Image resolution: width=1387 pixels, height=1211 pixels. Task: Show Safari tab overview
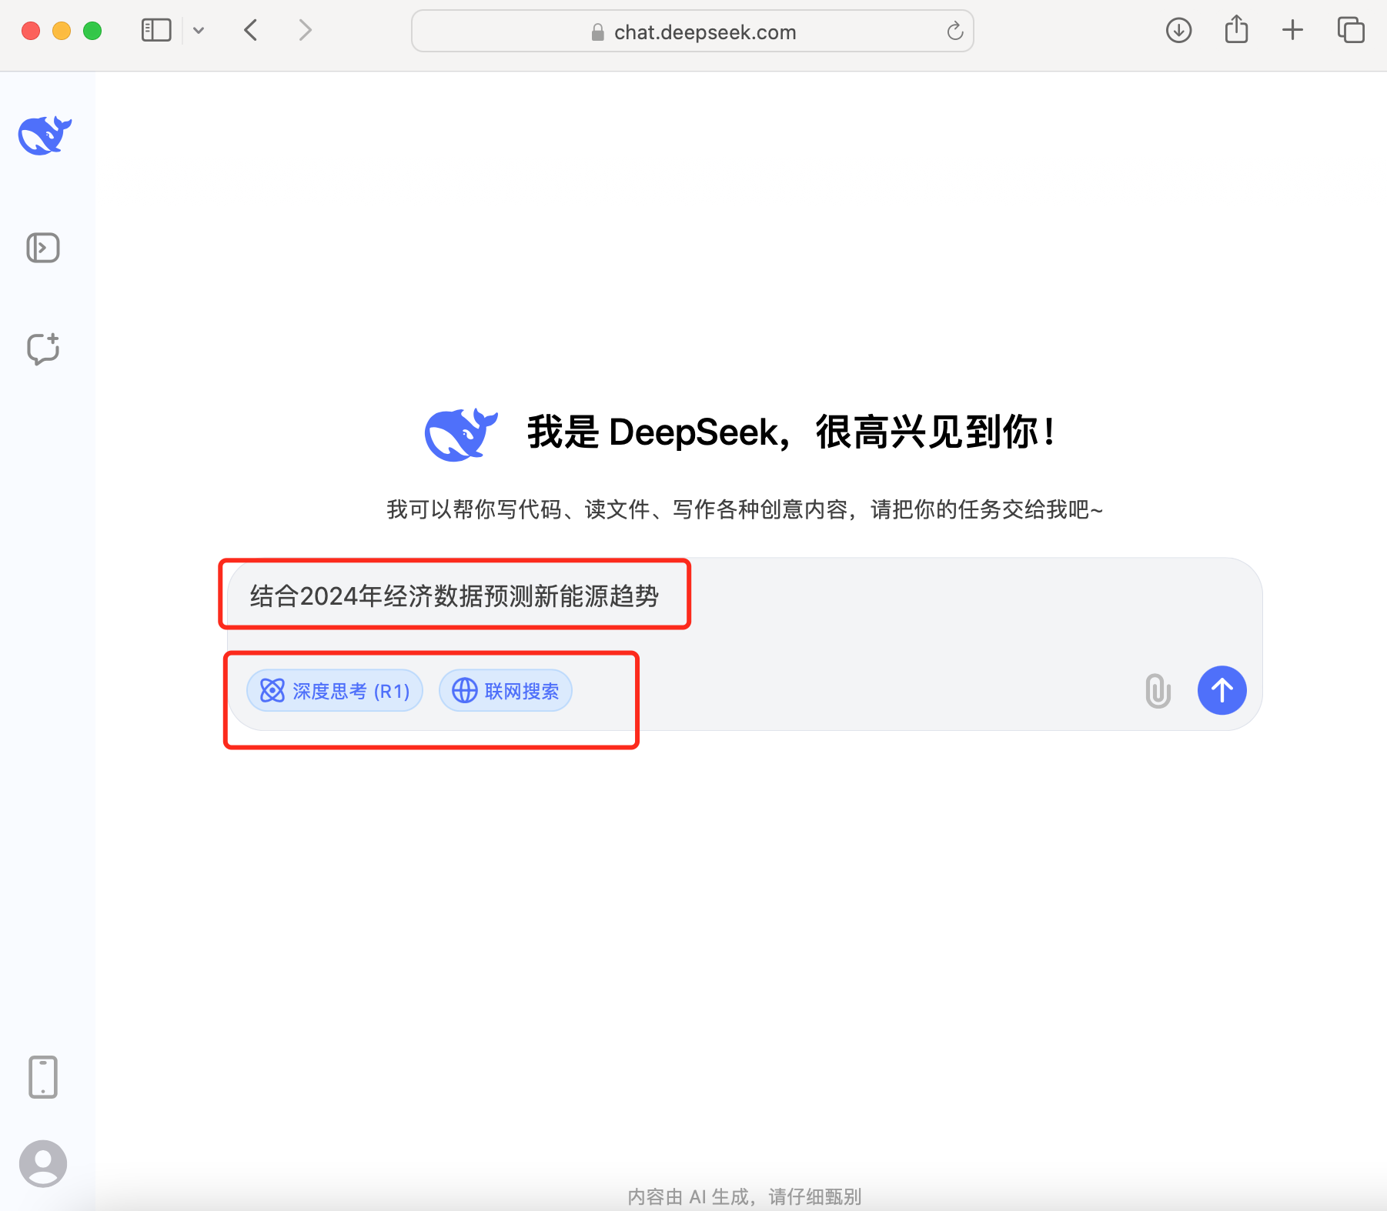pos(1351,31)
